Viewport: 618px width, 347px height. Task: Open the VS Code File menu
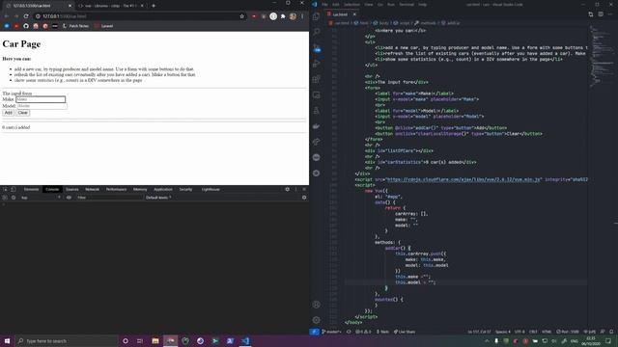324,4
